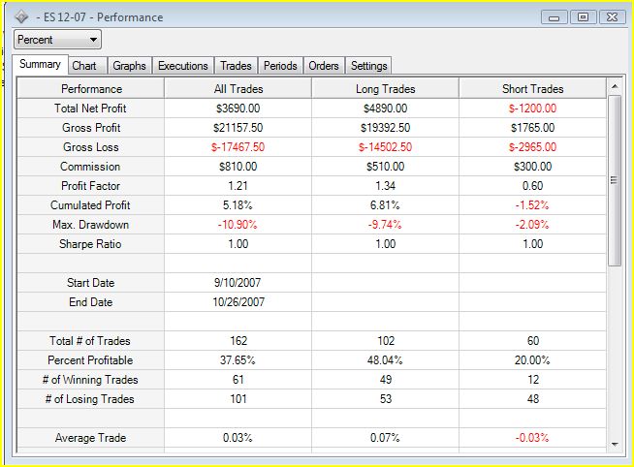Click the NinjaTrader window icon in the title bar

[x=21, y=17]
